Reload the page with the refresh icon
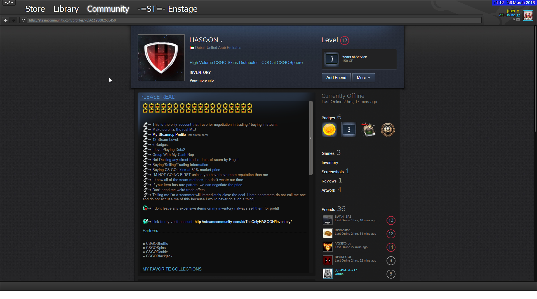The image size is (537, 299). coord(23,20)
